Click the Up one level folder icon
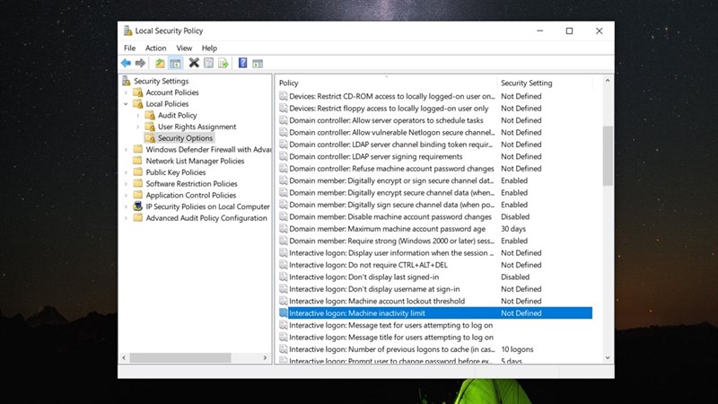The image size is (718, 404). tap(160, 63)
